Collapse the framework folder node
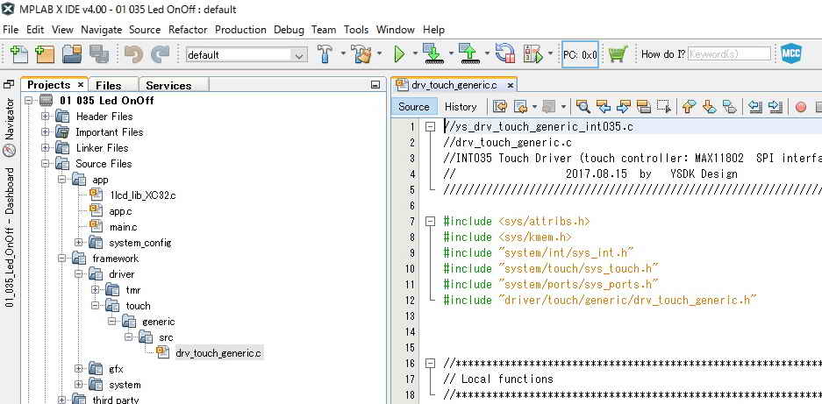This screenshot has height=404, width=822. coord(62,259)
